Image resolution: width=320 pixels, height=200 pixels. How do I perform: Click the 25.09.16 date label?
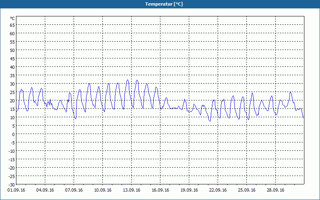[x=246, y=190]
